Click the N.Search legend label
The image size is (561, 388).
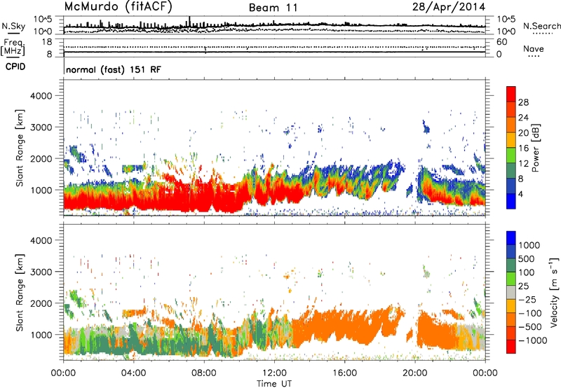[x=541, y=26]
